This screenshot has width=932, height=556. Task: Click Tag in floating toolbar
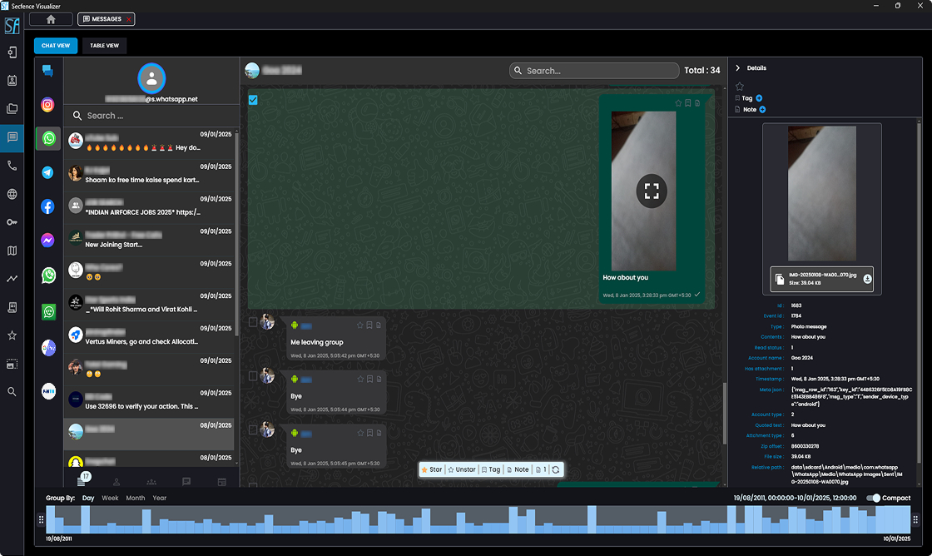click(x=491, y=469)
